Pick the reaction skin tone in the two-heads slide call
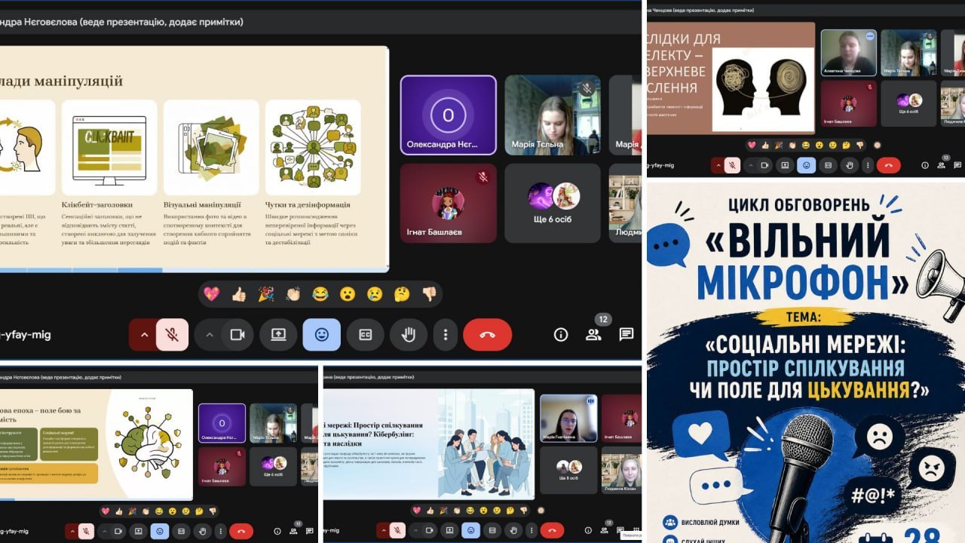Screen dimensions: 965x543 [877, 145]
